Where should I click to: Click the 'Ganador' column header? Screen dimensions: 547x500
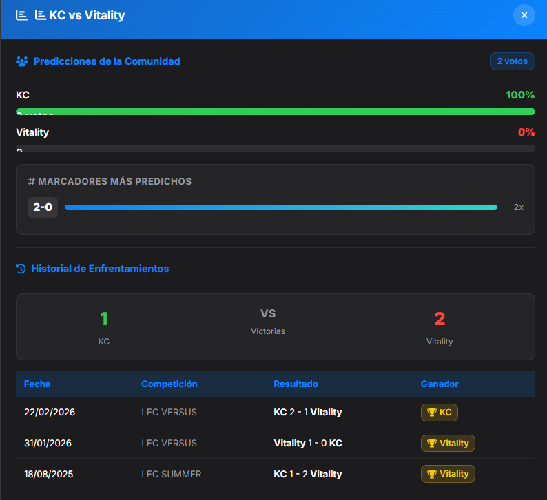pyautogui.click(x=440, y=384)
